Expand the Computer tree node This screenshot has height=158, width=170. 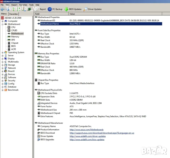[x=3, y=21]
